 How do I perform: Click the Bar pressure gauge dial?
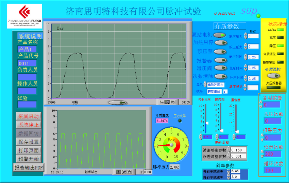[x=171, y=145]
